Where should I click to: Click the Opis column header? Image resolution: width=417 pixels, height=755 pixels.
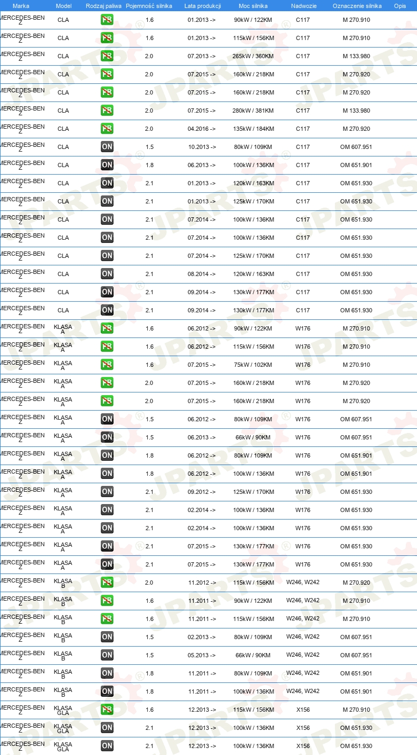point(400,6)
